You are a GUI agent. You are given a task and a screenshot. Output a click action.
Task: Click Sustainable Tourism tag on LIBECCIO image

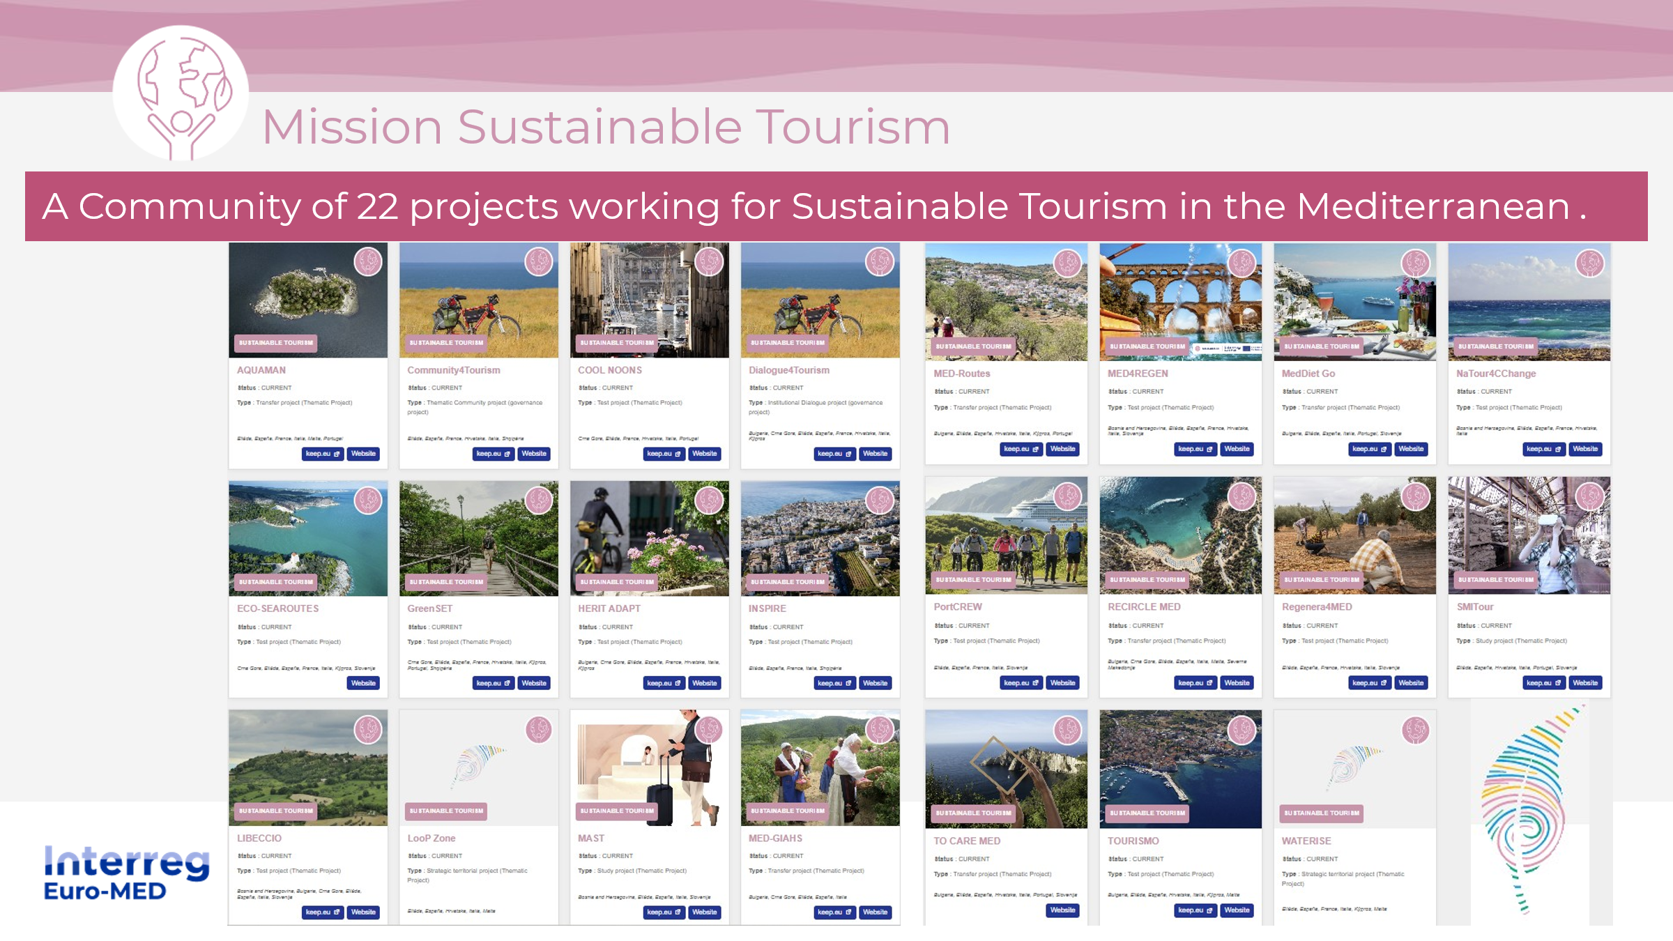(x=275, y=811)
